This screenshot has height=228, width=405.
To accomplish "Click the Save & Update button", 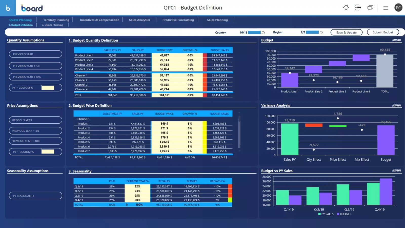I will (x=346, y=32).
